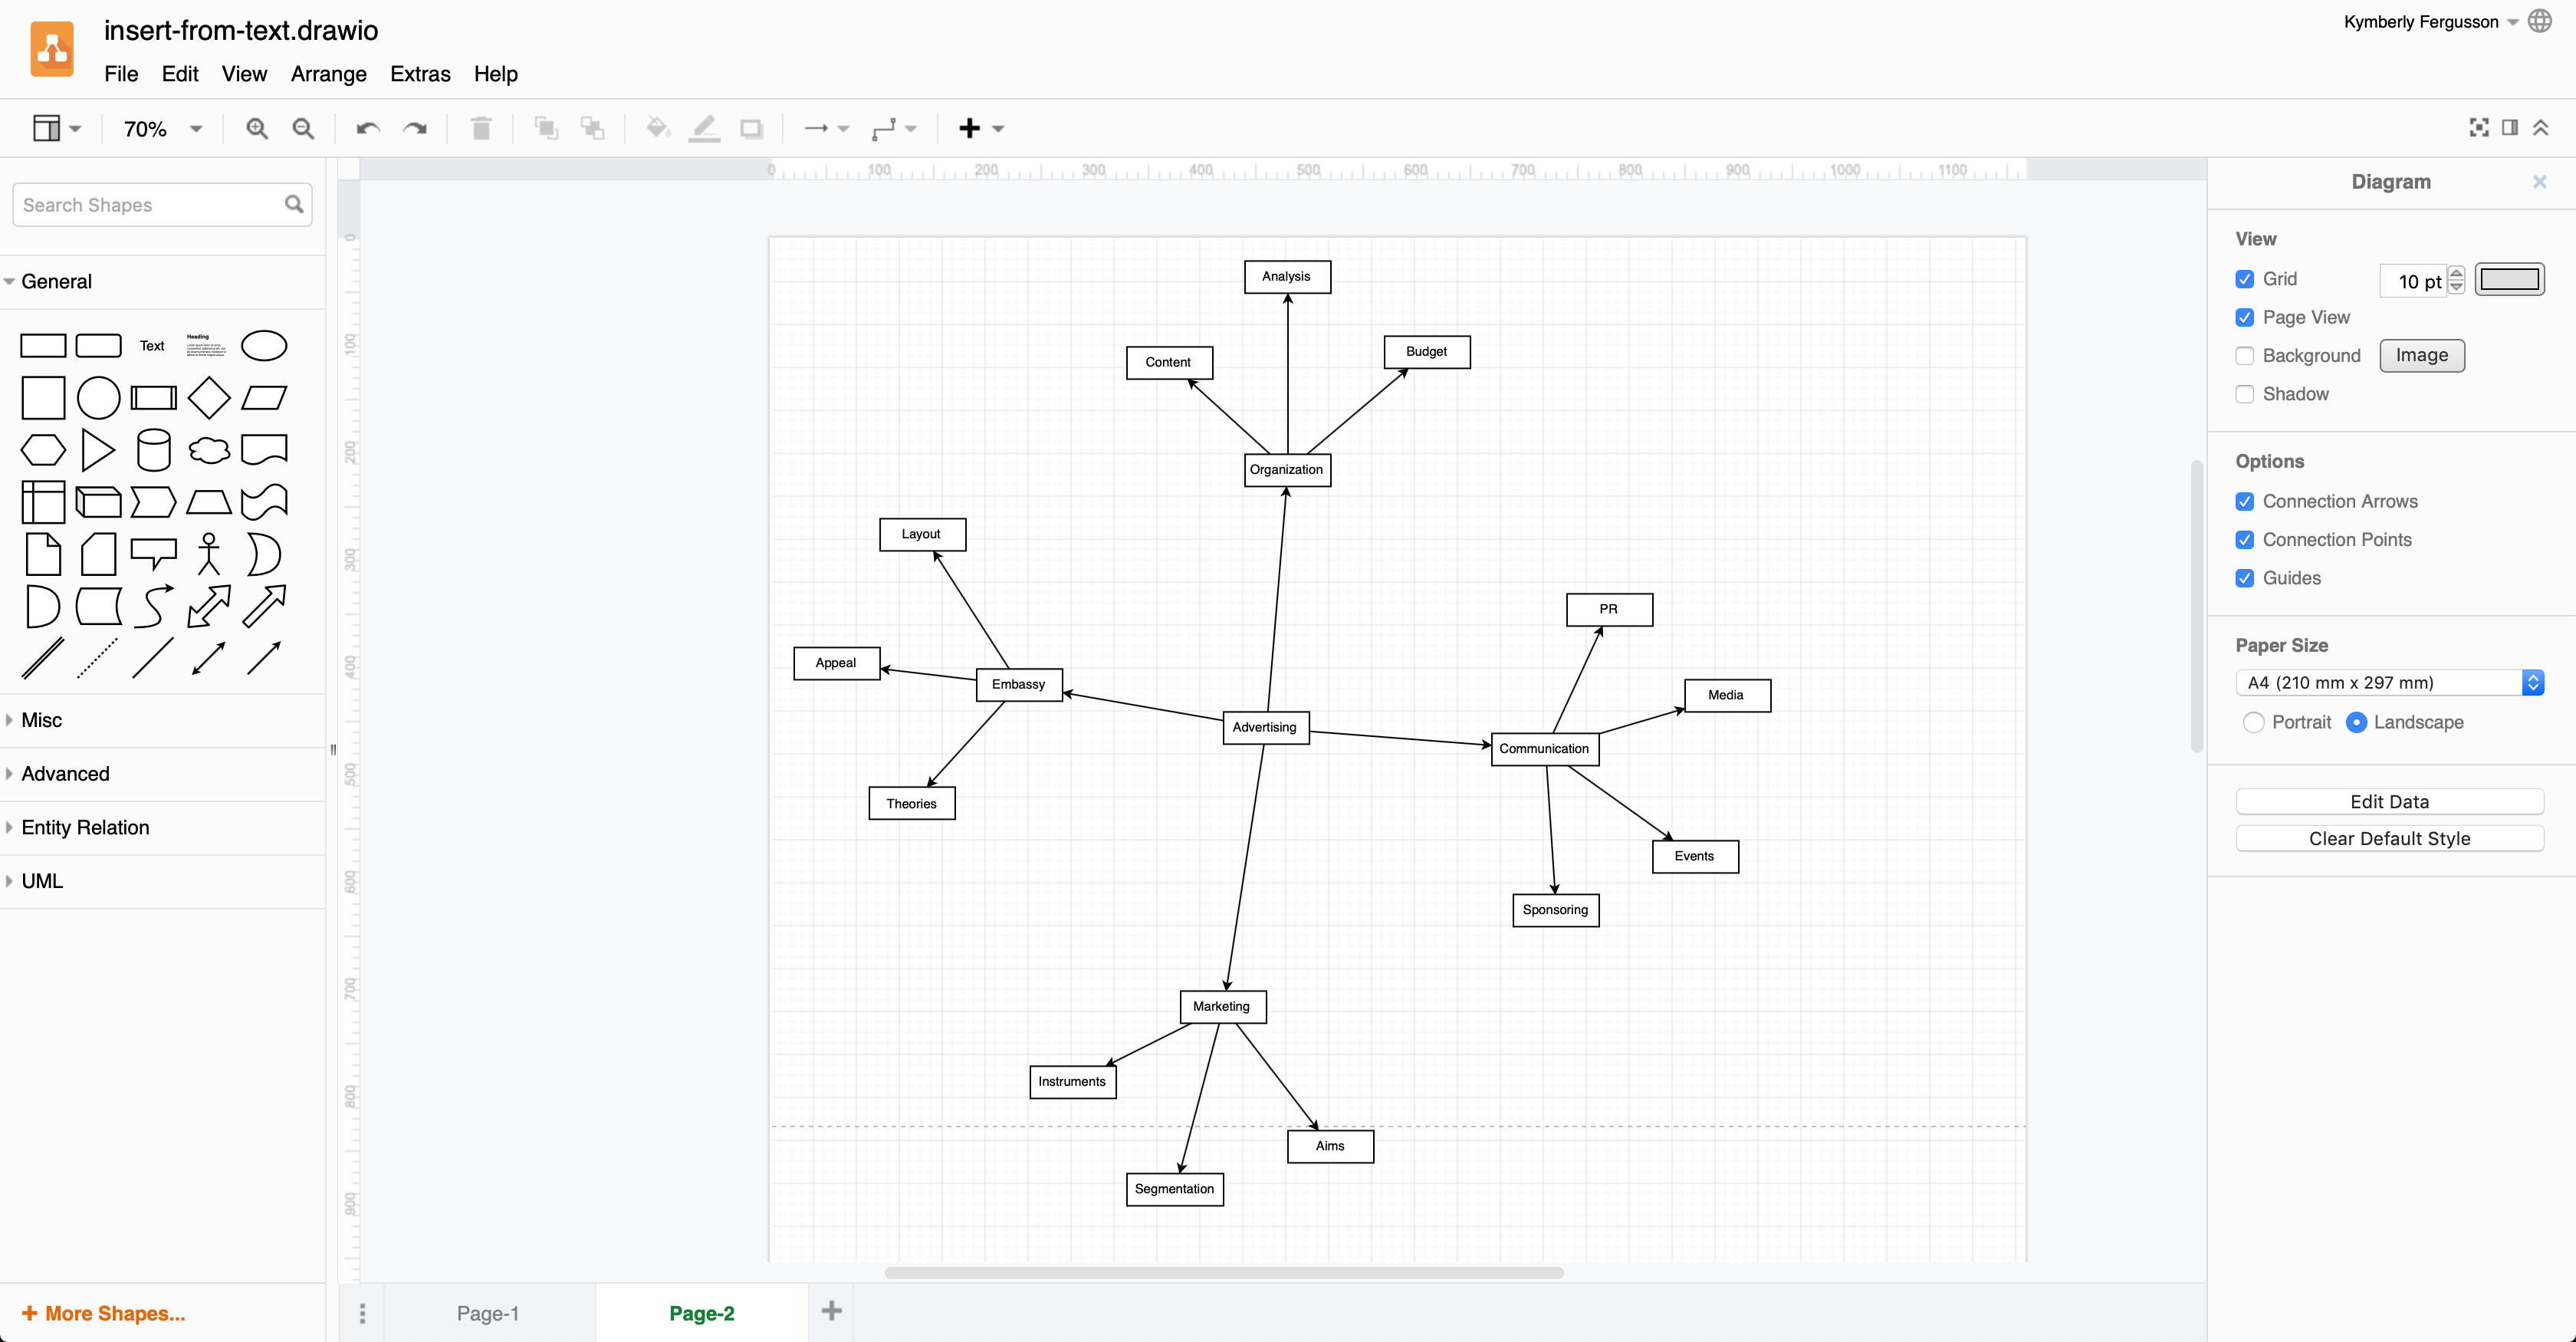Enable the Shadow checkbox
The width and height of the screenshot is (2576, 1342).
2246,393
